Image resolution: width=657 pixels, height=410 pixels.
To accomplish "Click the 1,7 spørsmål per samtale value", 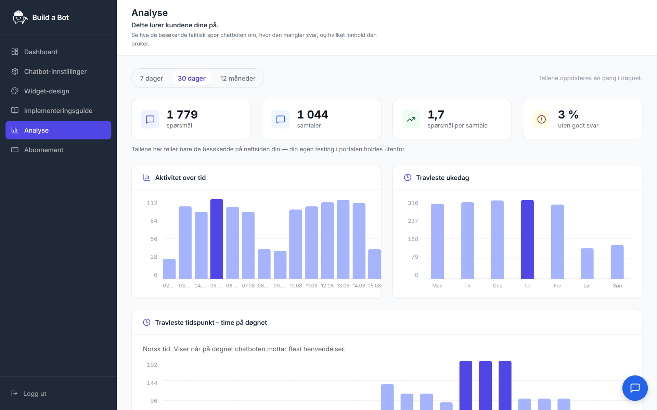I will pyautogui.click(x=436, y=114).
